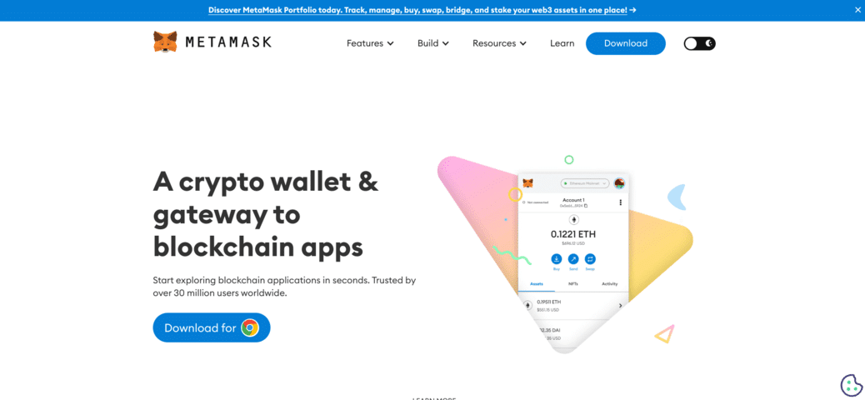
Task: Click the small fox icon in wallet header
Action: pos(528,182)
